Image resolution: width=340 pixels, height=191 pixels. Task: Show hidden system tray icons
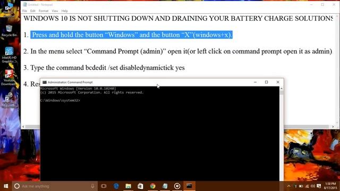[x=289, y=186]
